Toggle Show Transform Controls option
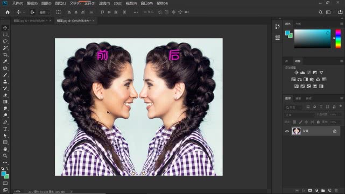 pos(58,12)
